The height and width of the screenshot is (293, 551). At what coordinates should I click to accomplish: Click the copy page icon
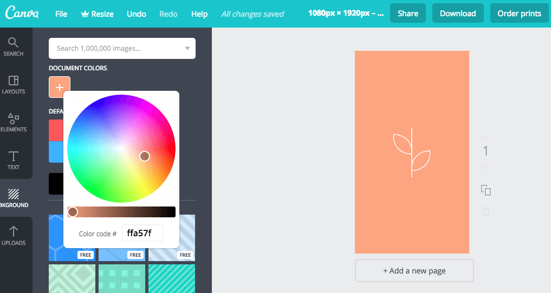[x=486, y=190]
